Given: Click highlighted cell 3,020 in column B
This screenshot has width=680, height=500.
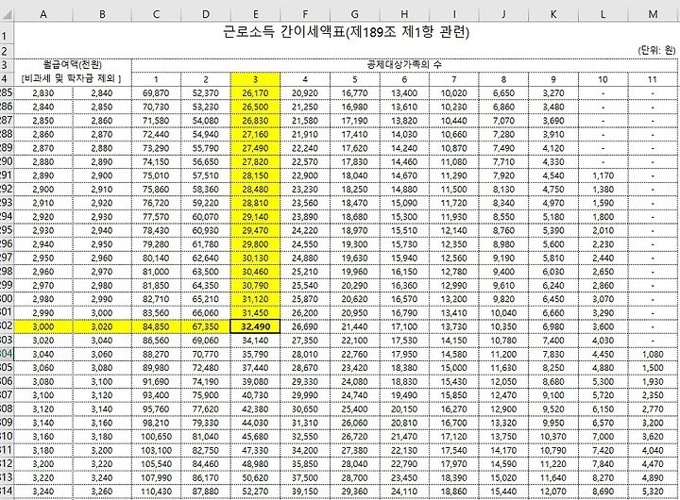Looking at the screenshot, I should click(102, 326).
